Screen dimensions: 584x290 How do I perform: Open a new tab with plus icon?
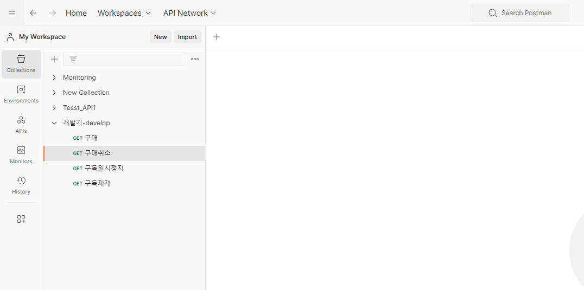[217, 37]
